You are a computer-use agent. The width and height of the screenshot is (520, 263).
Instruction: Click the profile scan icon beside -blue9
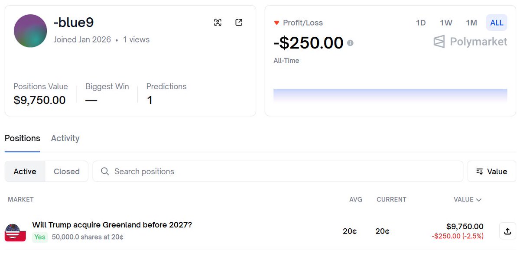(x=218, y=23)
